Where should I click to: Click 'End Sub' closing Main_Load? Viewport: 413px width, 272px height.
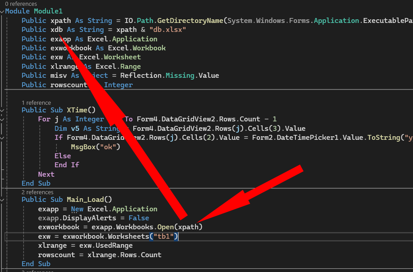click(36, 263)
